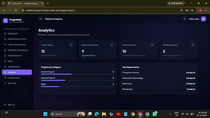Open the clock showing 07:49 PM
Screen dimensions: 210x118
tap(202, 114)
